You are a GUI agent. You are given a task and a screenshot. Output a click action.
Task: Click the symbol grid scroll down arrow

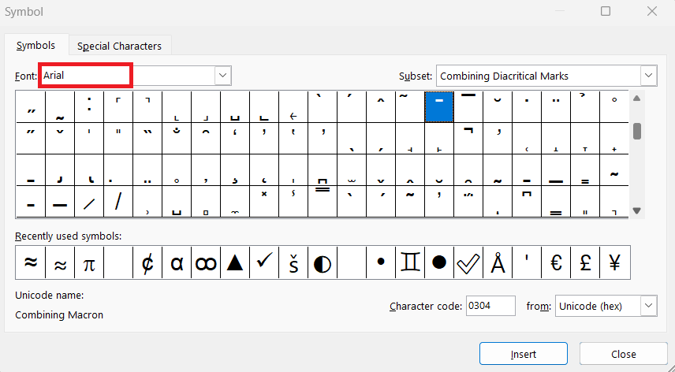(x=637, y=210)
